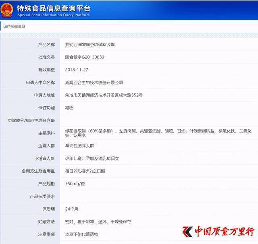
Task: Click the dosage text 每日2次,每次2粒,口服
Action: click(x=85, y=171)
